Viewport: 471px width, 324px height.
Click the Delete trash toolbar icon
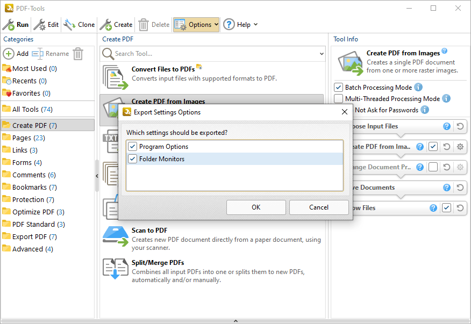pos(143,25)
